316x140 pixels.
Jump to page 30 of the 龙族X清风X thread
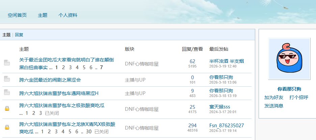pos(89,132)
